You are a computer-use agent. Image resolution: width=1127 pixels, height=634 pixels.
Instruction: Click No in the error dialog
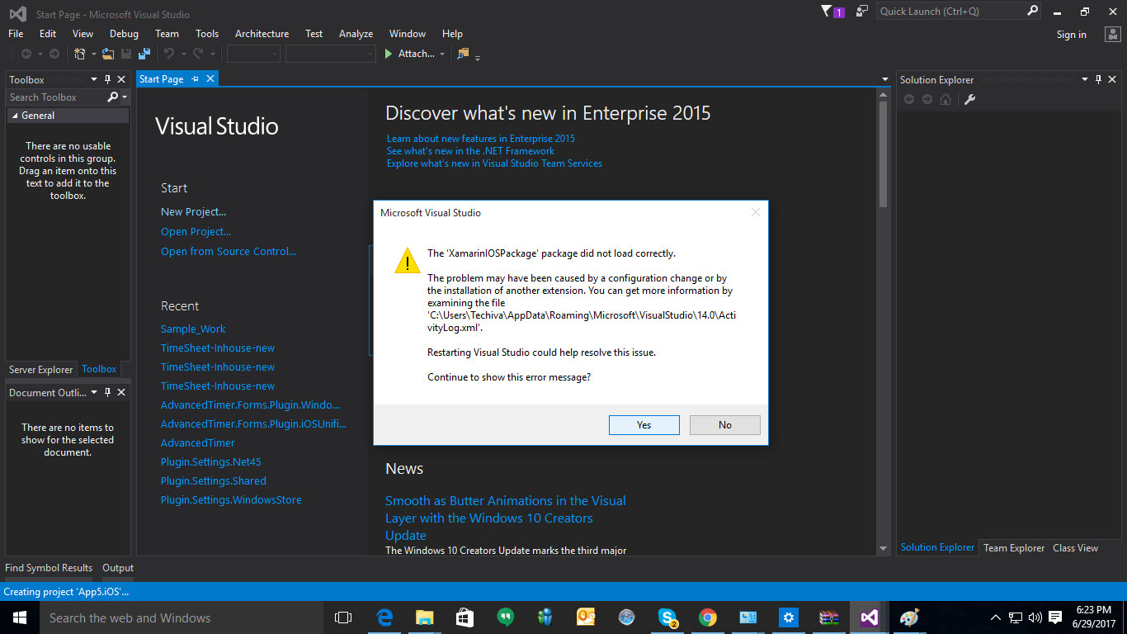725,424
